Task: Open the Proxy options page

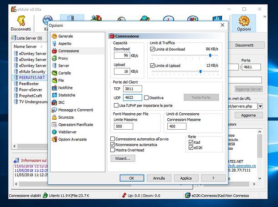Action: [63, 58]
